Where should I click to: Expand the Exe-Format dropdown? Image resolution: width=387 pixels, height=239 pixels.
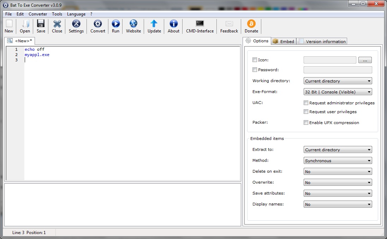coord(338,92)
